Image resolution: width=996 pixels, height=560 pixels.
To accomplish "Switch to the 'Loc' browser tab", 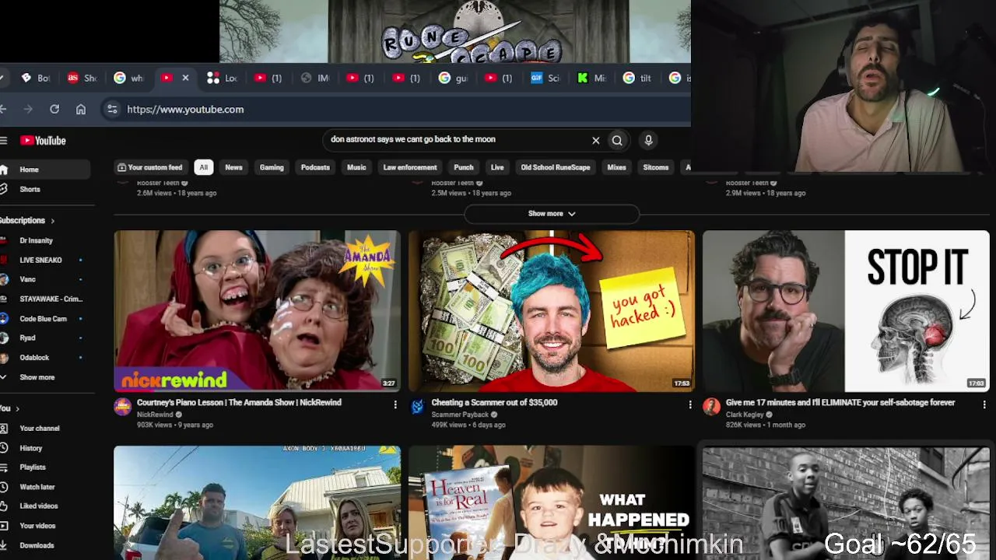I will coord(223,78).
